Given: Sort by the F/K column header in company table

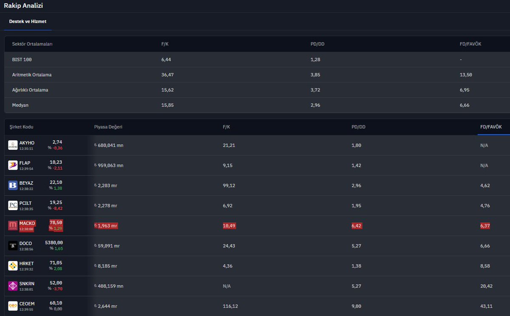Looking at the screenshot, I should tap(226, 127).
